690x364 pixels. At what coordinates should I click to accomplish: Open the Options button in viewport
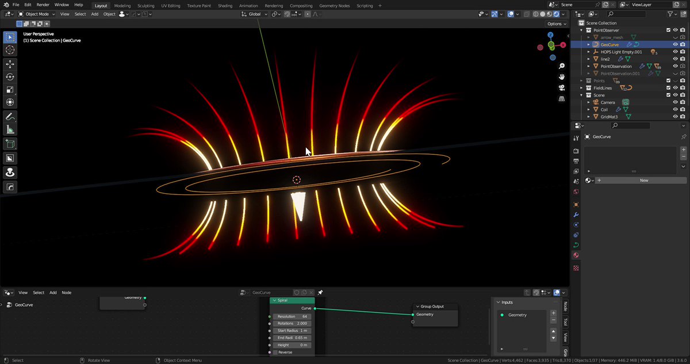point(557,24)
